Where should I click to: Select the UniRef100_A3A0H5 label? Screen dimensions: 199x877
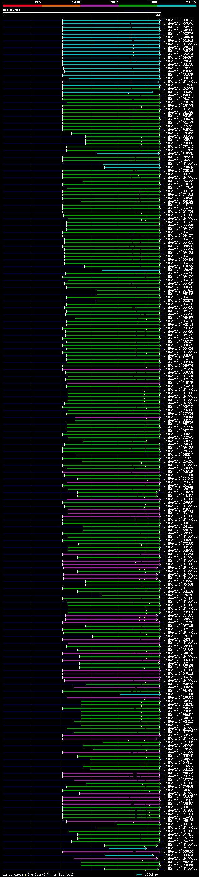tap(178, 270)
